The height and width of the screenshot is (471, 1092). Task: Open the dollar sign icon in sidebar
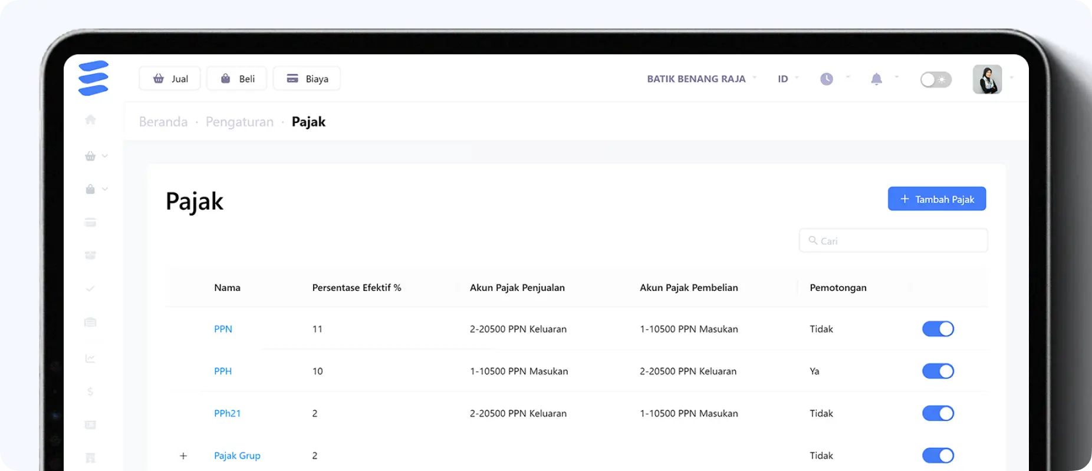point(90,392)
